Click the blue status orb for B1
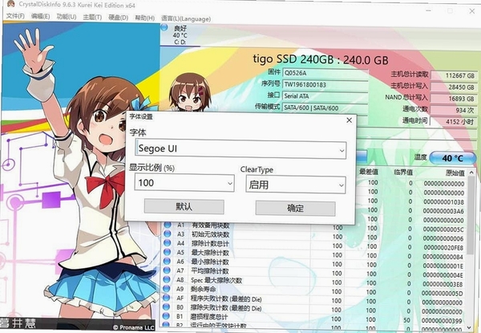This screenshot has width=481, height=333. coord(166,316)
